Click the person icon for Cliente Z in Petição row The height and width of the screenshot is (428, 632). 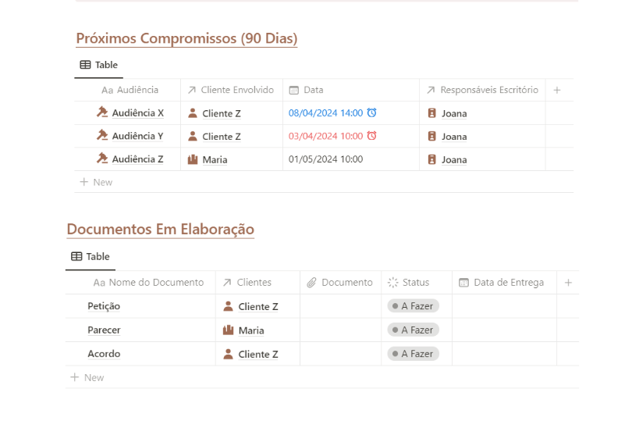pos(228,307)
